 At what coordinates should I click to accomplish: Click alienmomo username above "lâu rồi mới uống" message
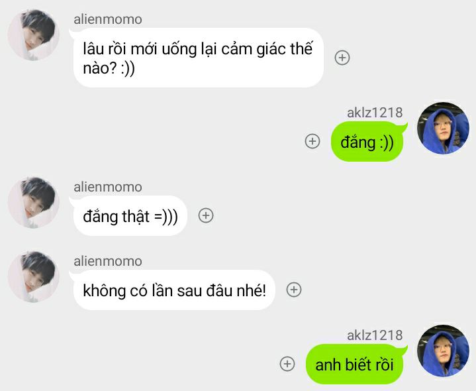(x=108, y=19)
